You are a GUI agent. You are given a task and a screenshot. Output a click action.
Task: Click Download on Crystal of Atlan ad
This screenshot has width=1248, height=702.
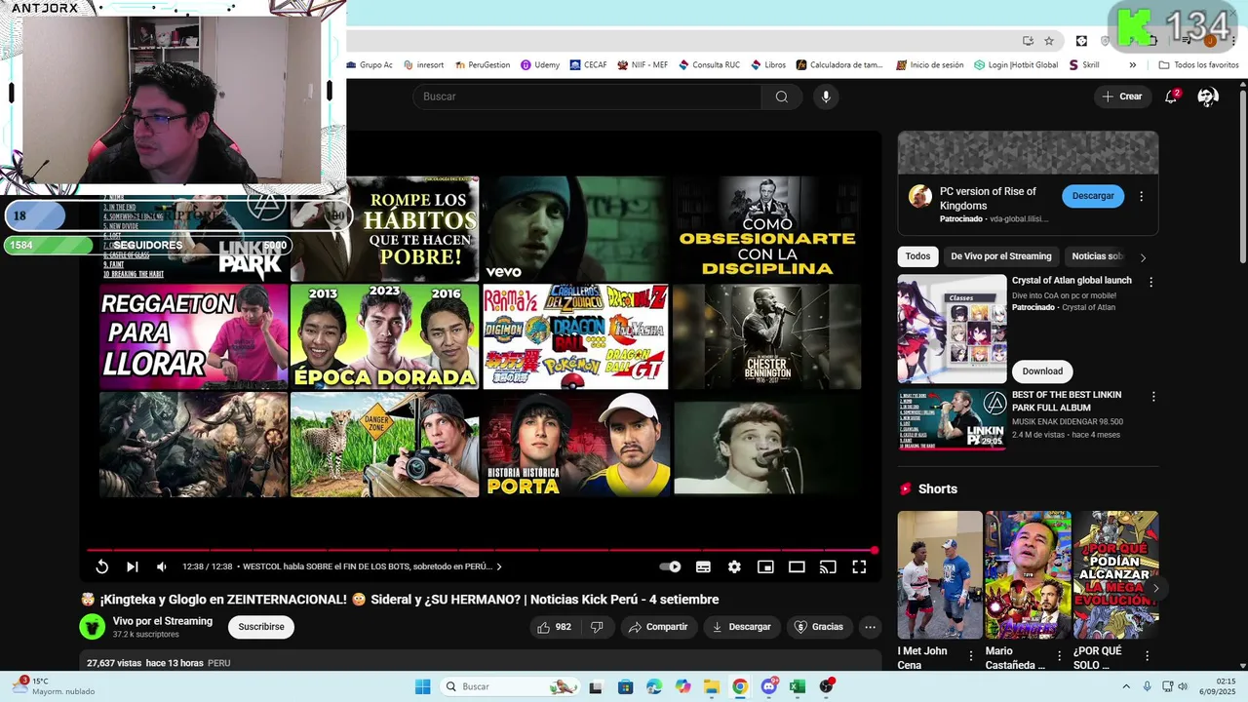pyautogui.click(x=1042, y=371)
